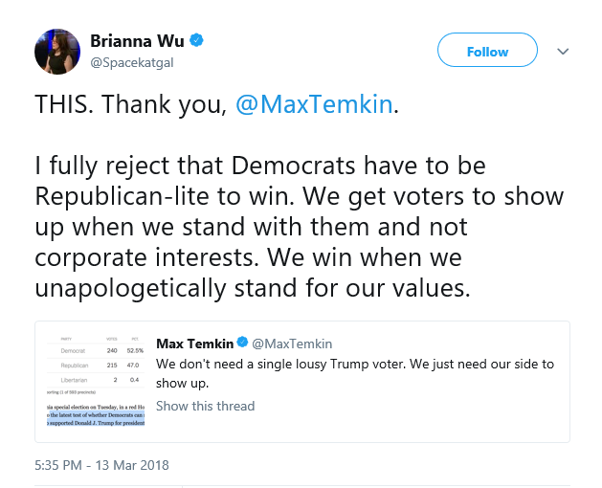This screenshot has height=488, width=602.
Task: Click the Democrat row in results table
Action: click(x=96, y=350)
